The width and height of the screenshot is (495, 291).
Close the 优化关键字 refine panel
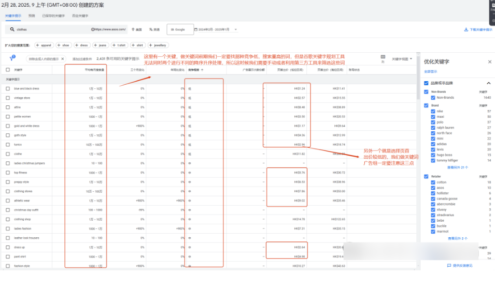[x=490, y=62]
